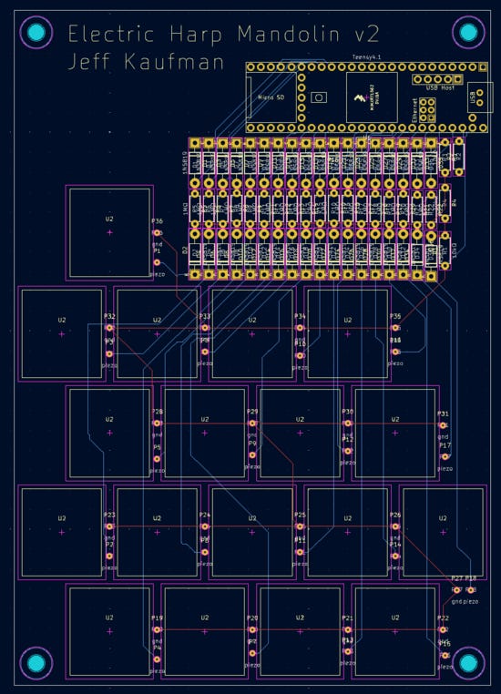
Task: Click the "Electric Harp Mandolin v2" title text
Action: [x=223, y=35]
